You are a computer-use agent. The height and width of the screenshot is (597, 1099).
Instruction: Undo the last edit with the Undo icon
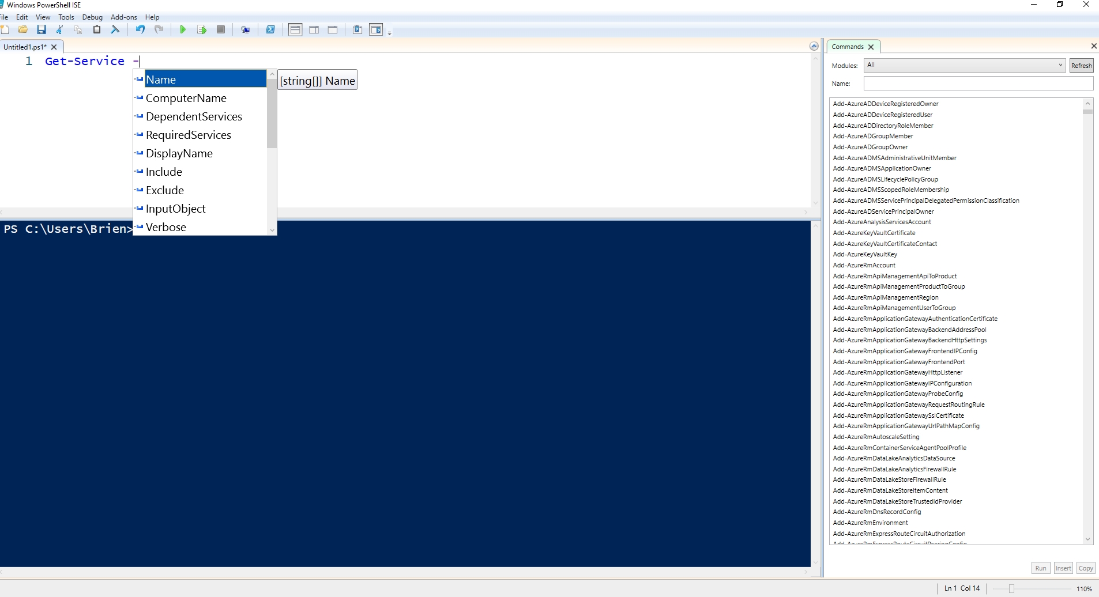pos(140,29)
